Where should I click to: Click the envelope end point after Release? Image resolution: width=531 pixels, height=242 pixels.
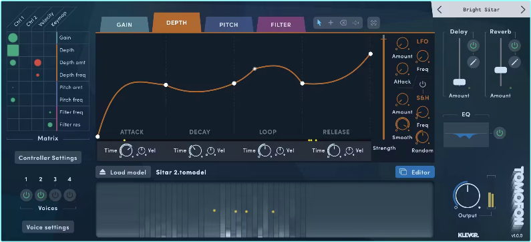pos(371,54)
